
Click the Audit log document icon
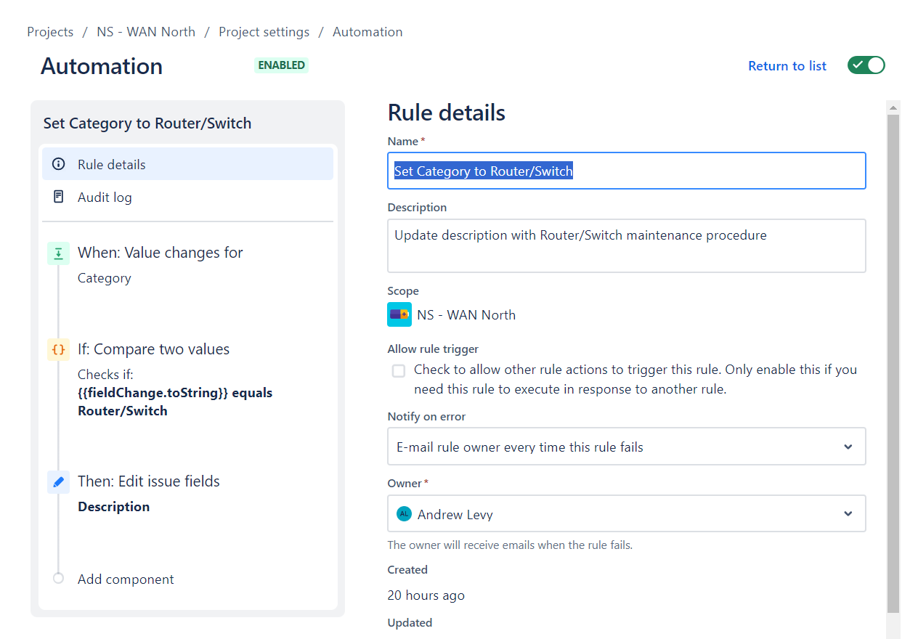pyautogui.click(x=58, y=197)
